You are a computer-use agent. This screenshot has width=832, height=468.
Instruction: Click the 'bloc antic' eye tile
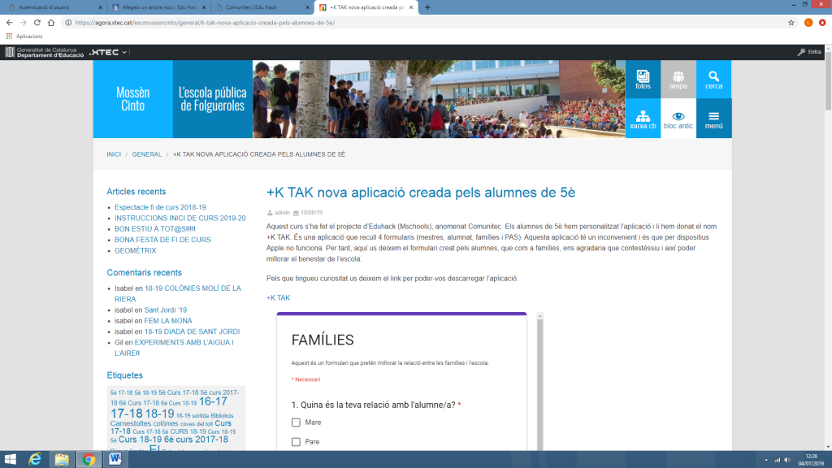click(678, 119)
